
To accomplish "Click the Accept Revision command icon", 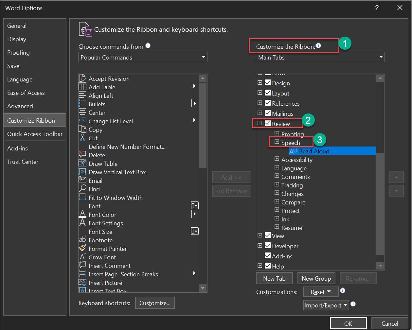I will (82, 78).
